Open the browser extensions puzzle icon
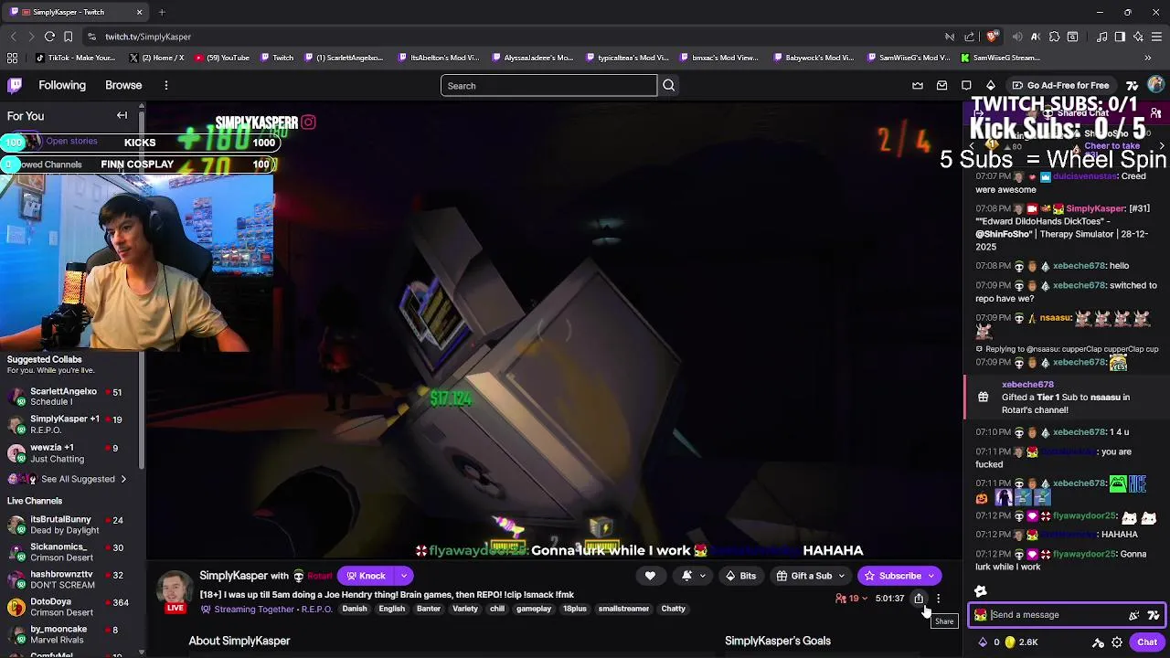1170x658 pixels. coord(1055,37)
